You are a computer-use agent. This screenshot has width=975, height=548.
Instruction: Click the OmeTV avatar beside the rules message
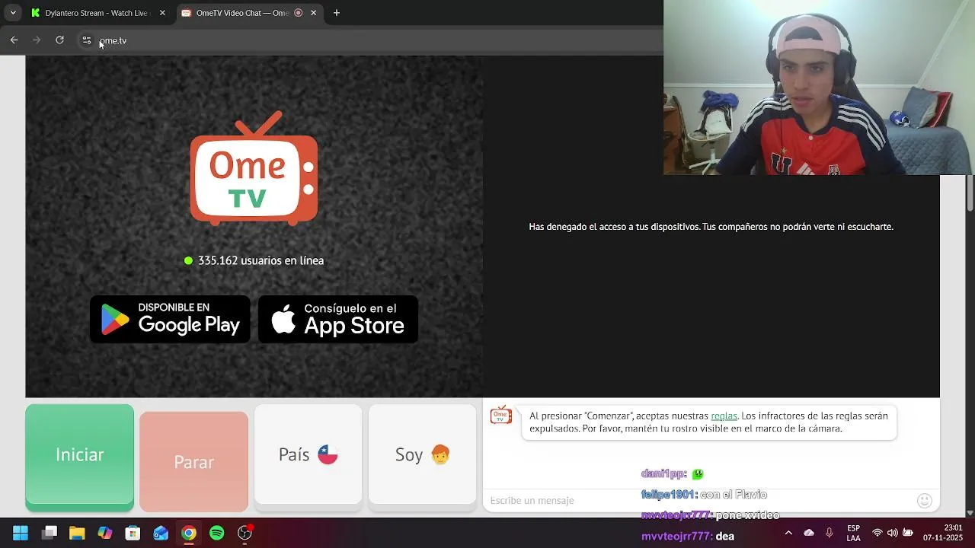tap(501, 415)
